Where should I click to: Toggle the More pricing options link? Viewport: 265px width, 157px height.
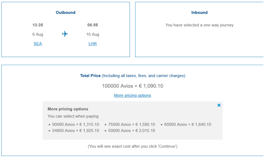pyautogui.click(x=132, y=95)
